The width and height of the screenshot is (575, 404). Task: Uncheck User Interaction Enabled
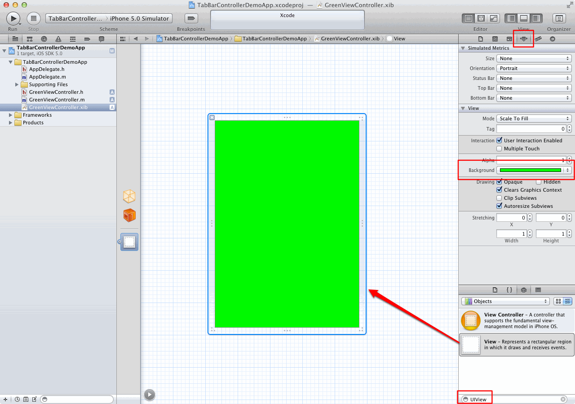click(499, 141)
